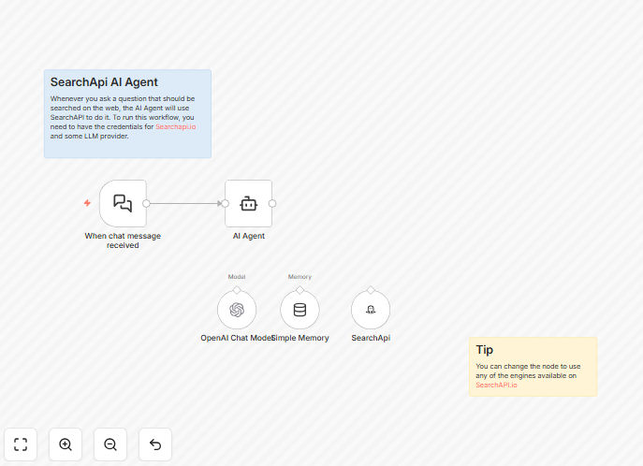Click the 'AI Agent' node label
Screen dimensions: 643x466
click(249, 236)
